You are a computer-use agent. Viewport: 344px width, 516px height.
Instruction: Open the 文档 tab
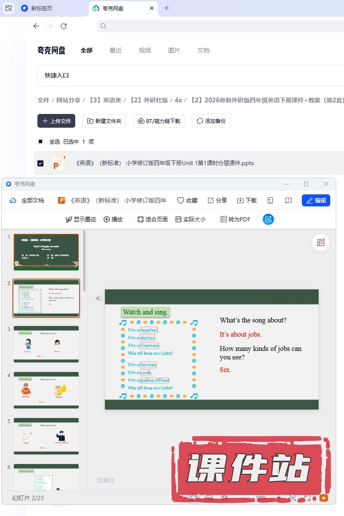pos(203,50)
